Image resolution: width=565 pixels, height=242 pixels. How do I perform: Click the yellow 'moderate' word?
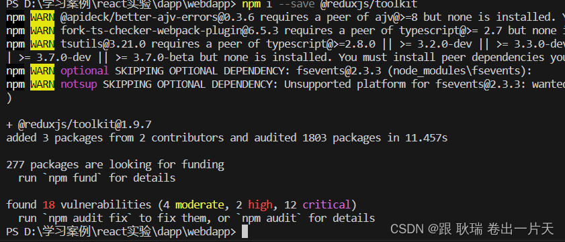[x=200, y=205]
